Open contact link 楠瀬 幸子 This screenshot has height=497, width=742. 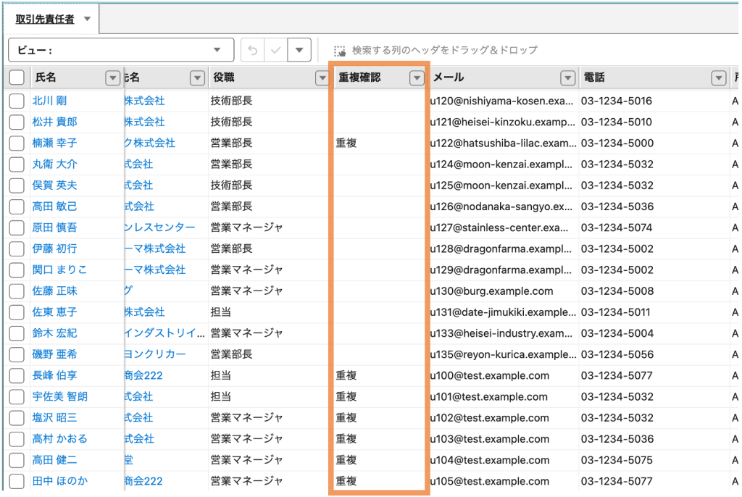[54, 143]
